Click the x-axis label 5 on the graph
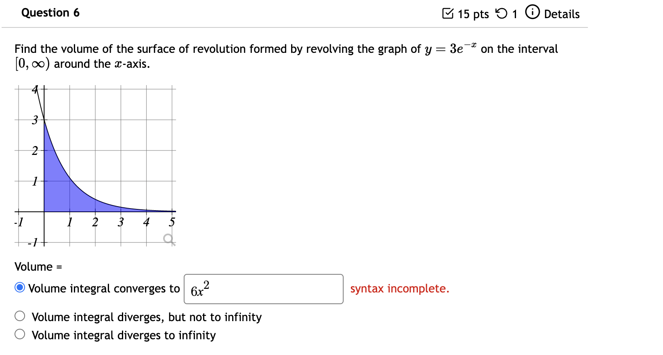 coord(172,221)
